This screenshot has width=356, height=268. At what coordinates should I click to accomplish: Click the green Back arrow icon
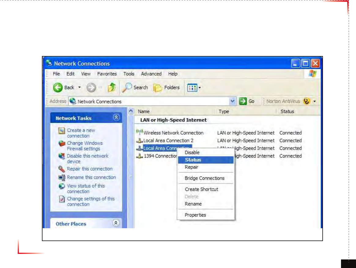58,87
